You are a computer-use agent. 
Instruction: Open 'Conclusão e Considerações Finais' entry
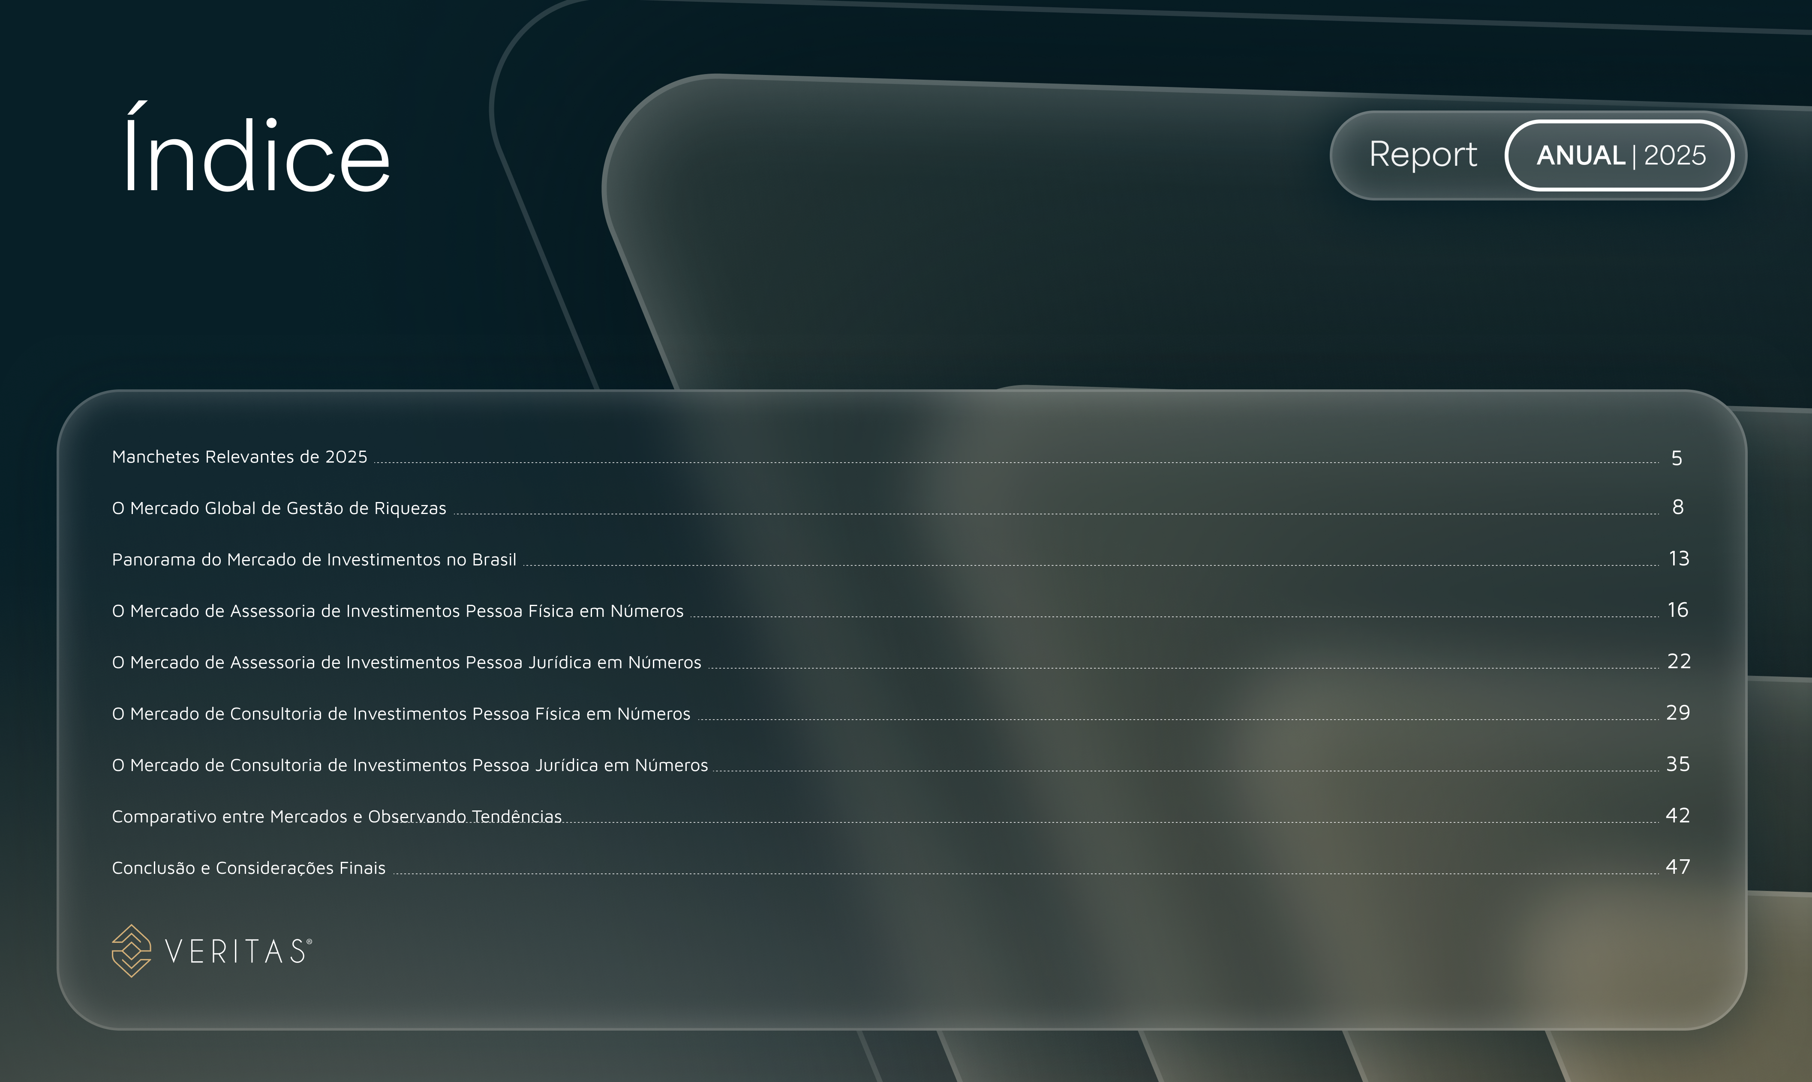coord(249,868)
